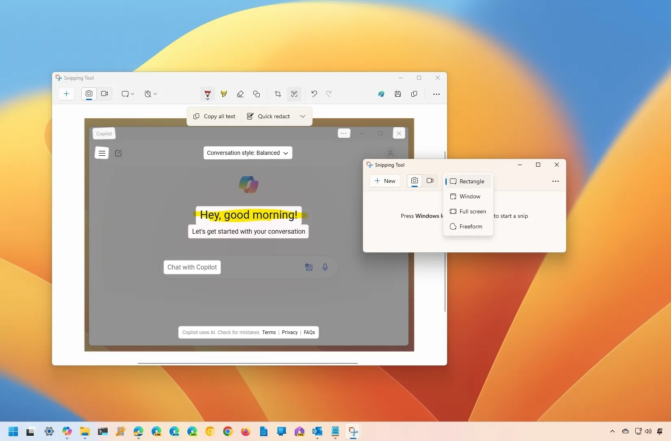Click the Edit in Paint icon

click(381, 94)
